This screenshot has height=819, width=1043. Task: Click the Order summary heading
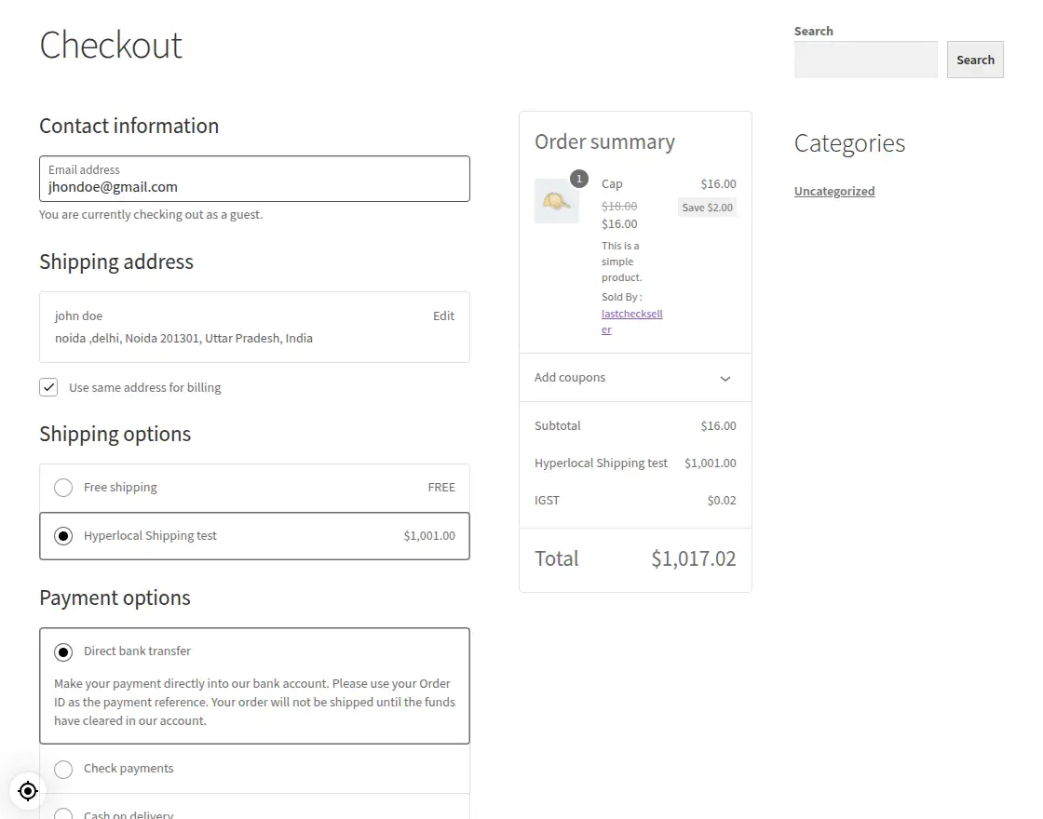[604, 141]
